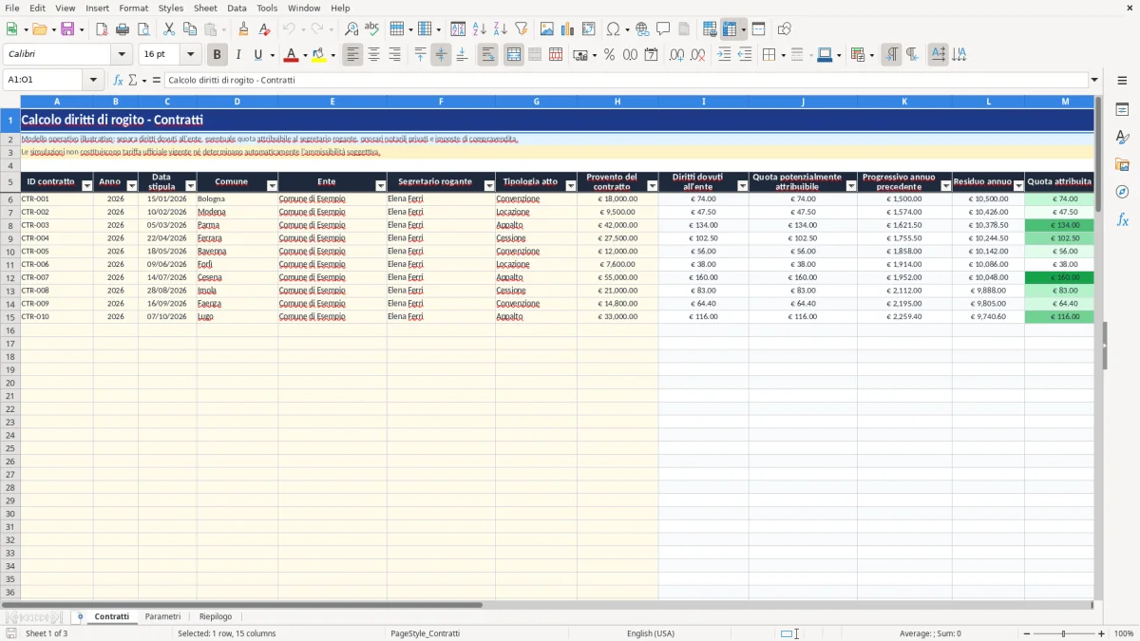Open sidebar Navigator compass icon
Image resolution: width=1140 pixels, height=641 pixels.
pyautogui.click(x=1122, y=192)
